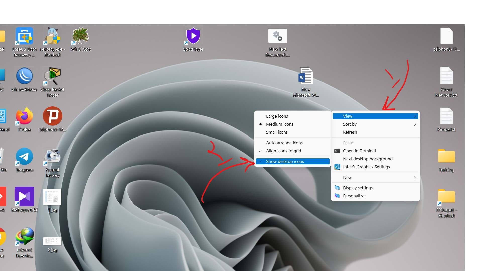
Task: Enable Auto arrange icons
Action: (293, 143)
